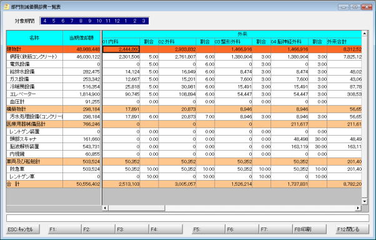This screenshot has width=376, height=240.
Task: Click the horizontal scrollbar thumb
Action: pyautogui.click(x=136, y=208)
